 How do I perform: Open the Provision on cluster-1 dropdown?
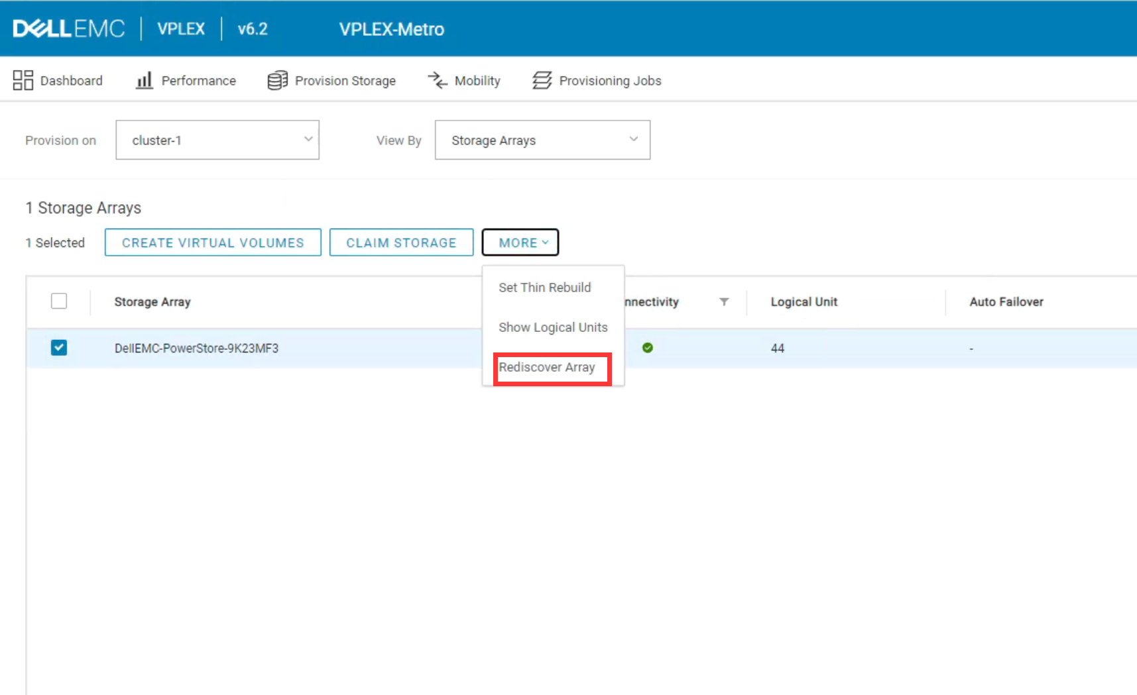tap(217, 140)
